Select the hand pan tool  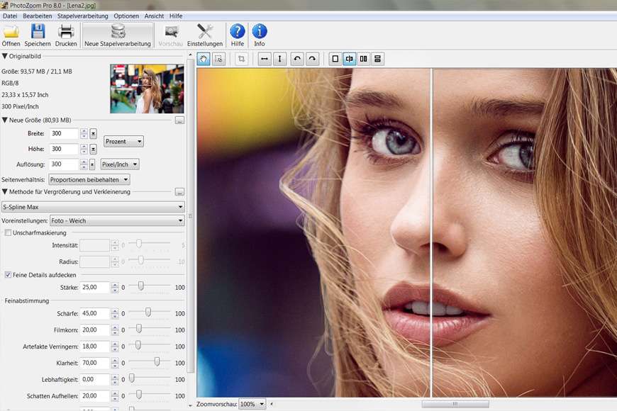[x=204, y=59]
